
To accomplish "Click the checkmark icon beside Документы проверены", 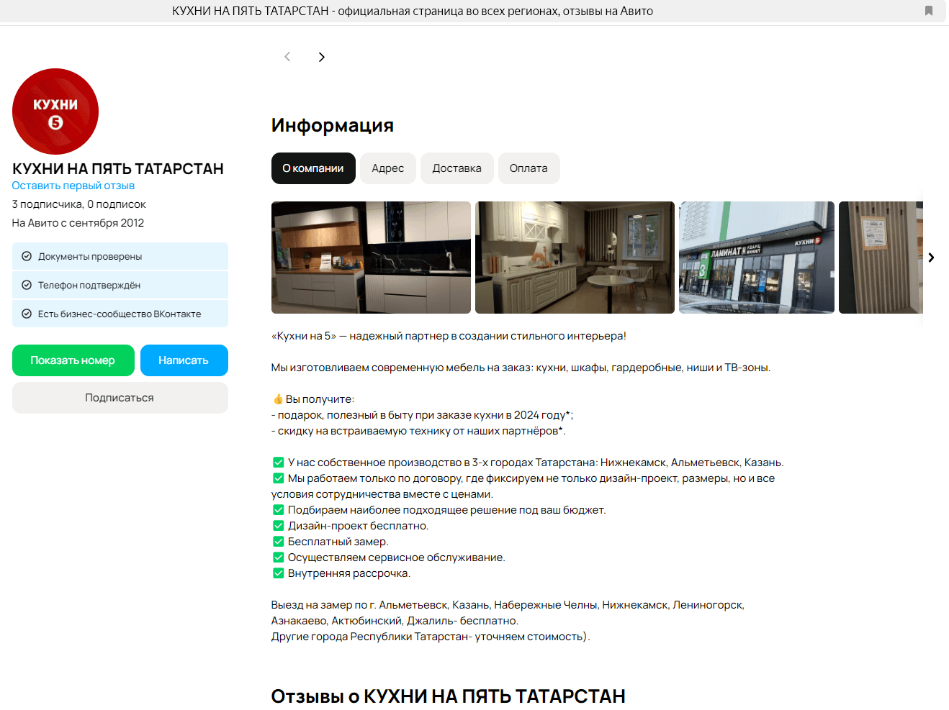I will click(x=27, y=256).
